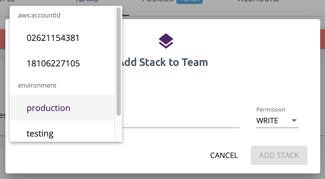Click the purple stack layers icon
The image size is (325, 179).
pos(166,41)
